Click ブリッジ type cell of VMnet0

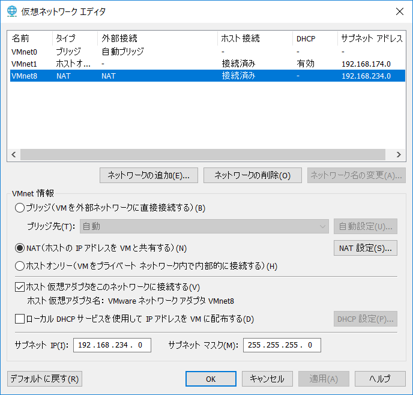pos(68,52)
